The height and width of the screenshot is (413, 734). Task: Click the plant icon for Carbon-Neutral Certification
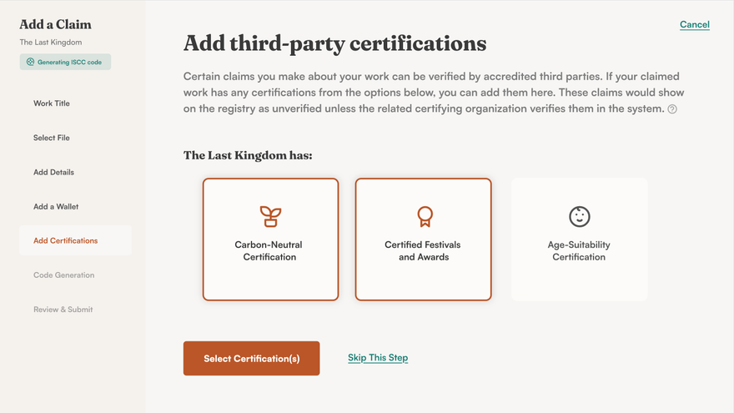pos(270,216)
